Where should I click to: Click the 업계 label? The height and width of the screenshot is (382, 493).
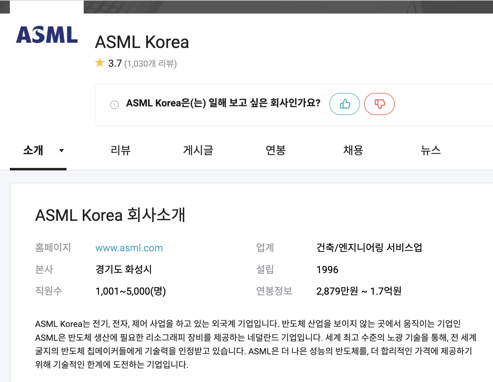pos(265,248)
